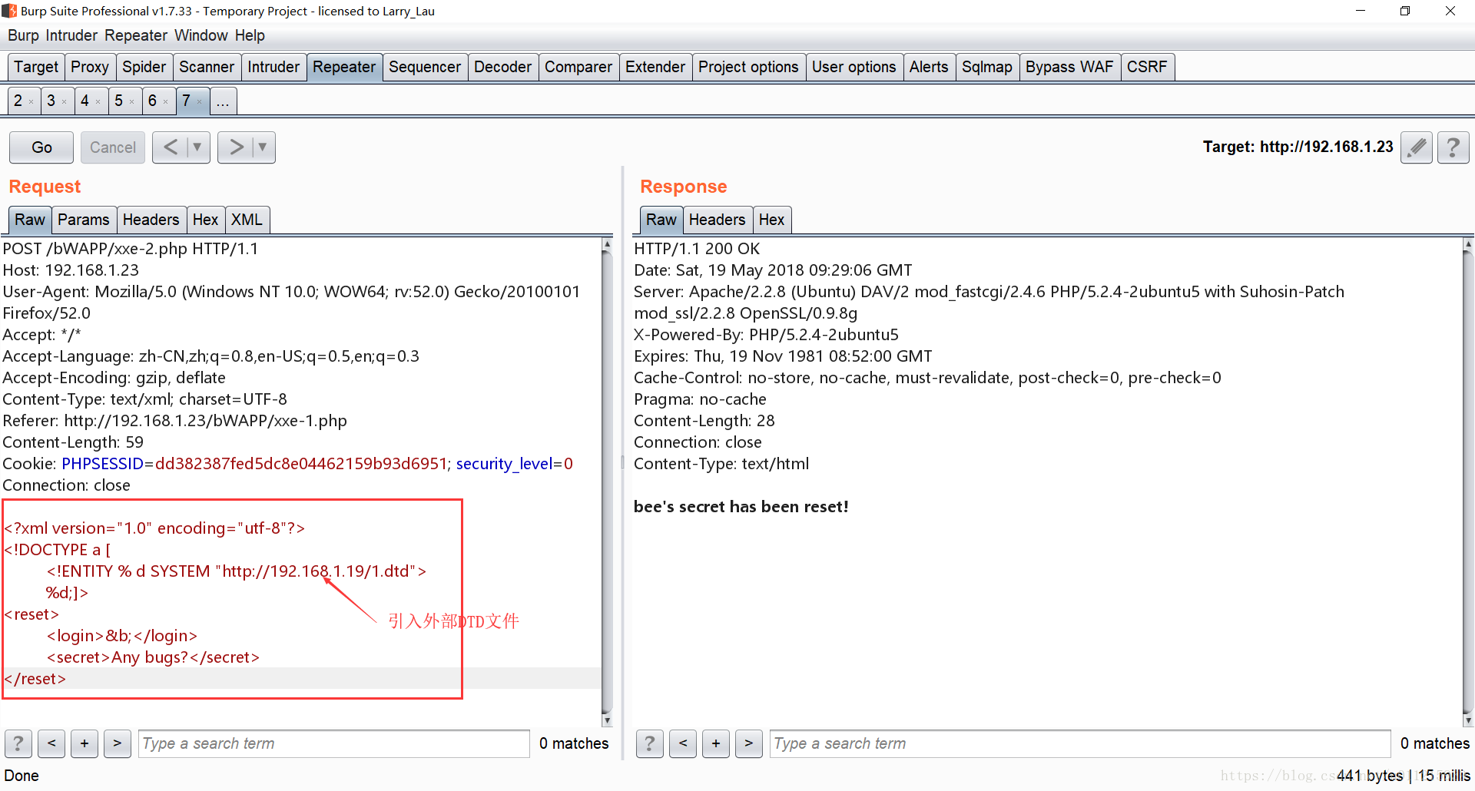Go back to previous request in history
1475x791 pixels.
(171, 147)
